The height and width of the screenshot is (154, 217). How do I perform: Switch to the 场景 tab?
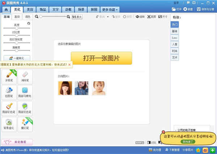(81, 9)
